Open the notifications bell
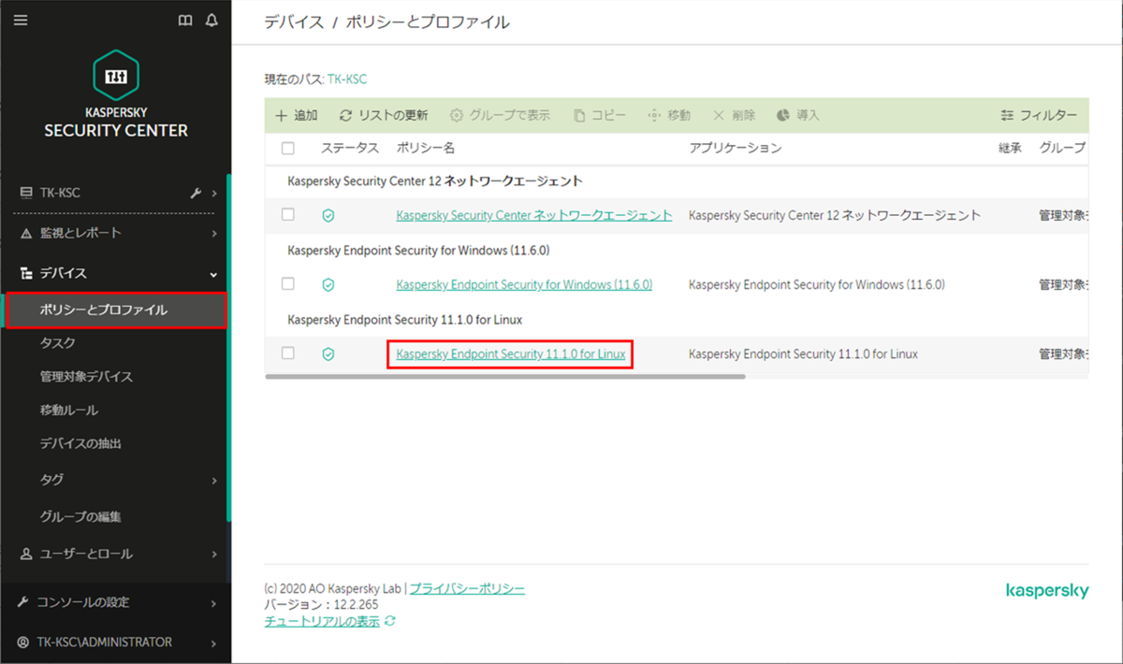 click(x=211, y=19)
